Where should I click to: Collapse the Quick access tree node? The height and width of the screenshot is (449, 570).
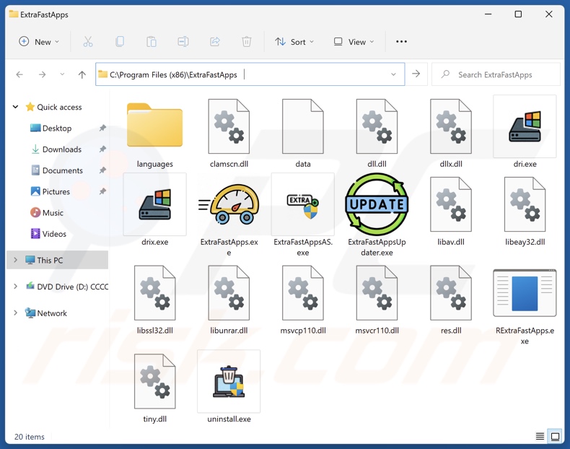(16, 107)
